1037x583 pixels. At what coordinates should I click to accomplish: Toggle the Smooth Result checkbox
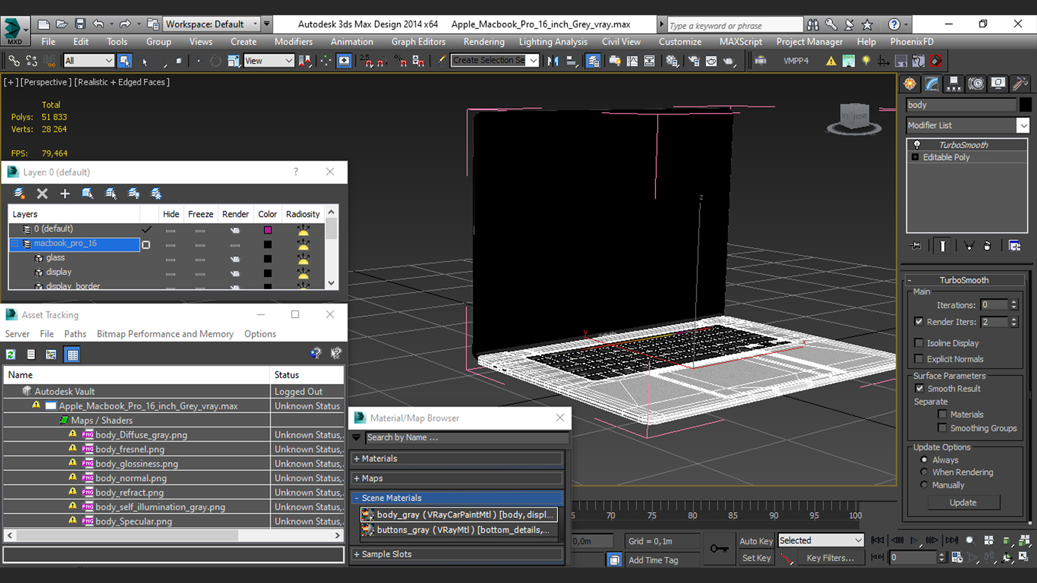[919, 388]
